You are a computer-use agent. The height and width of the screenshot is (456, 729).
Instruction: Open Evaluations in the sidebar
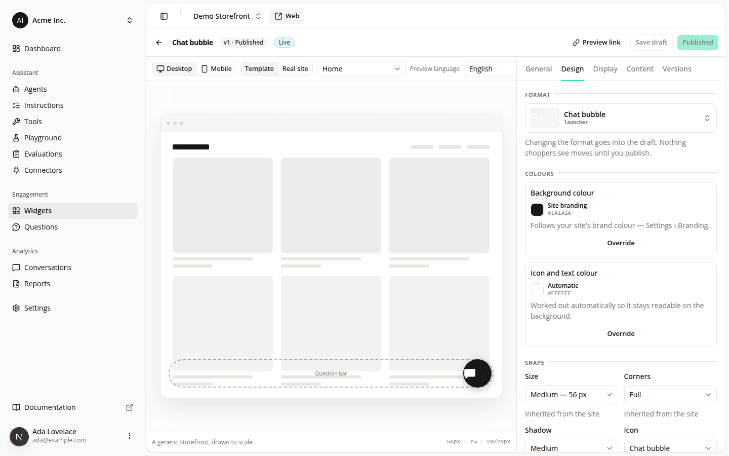pyautogui.click(x=73, y=154)
